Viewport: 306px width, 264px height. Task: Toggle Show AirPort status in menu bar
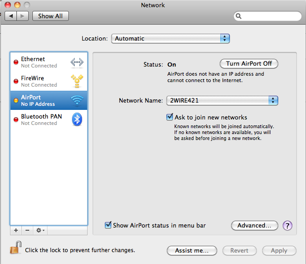pyautogui.click(x=108, y=225)
